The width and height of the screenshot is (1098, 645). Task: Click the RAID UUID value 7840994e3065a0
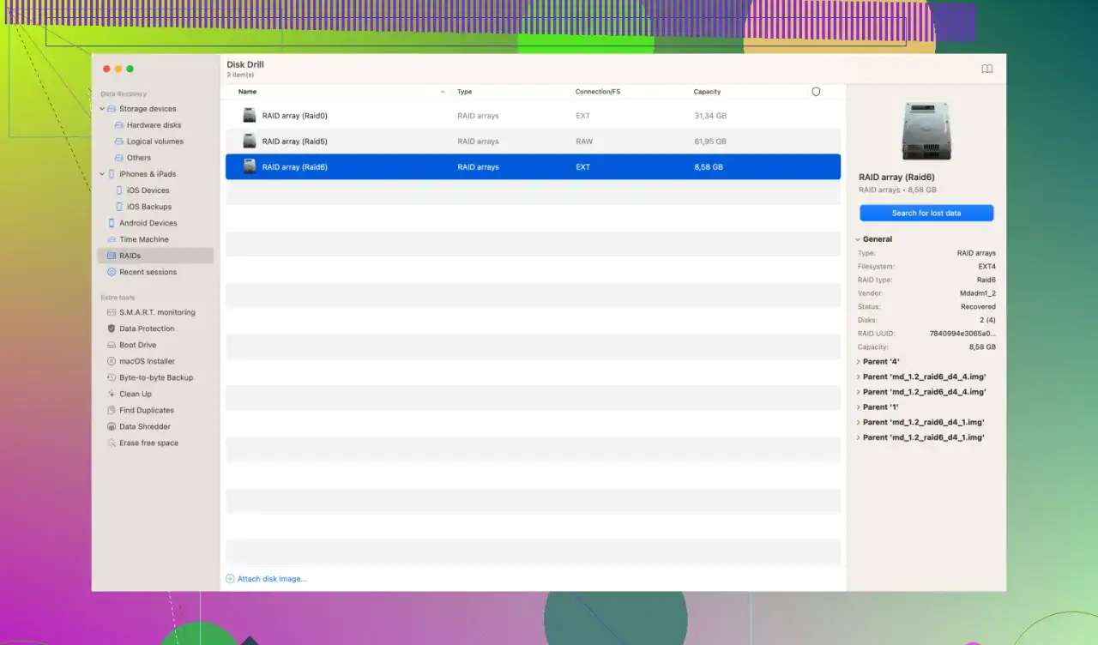tap(962, 334)
